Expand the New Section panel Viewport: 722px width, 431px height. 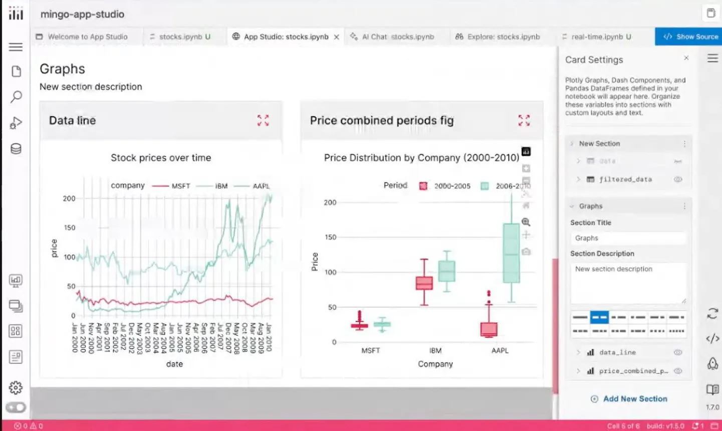coord(572,144)
